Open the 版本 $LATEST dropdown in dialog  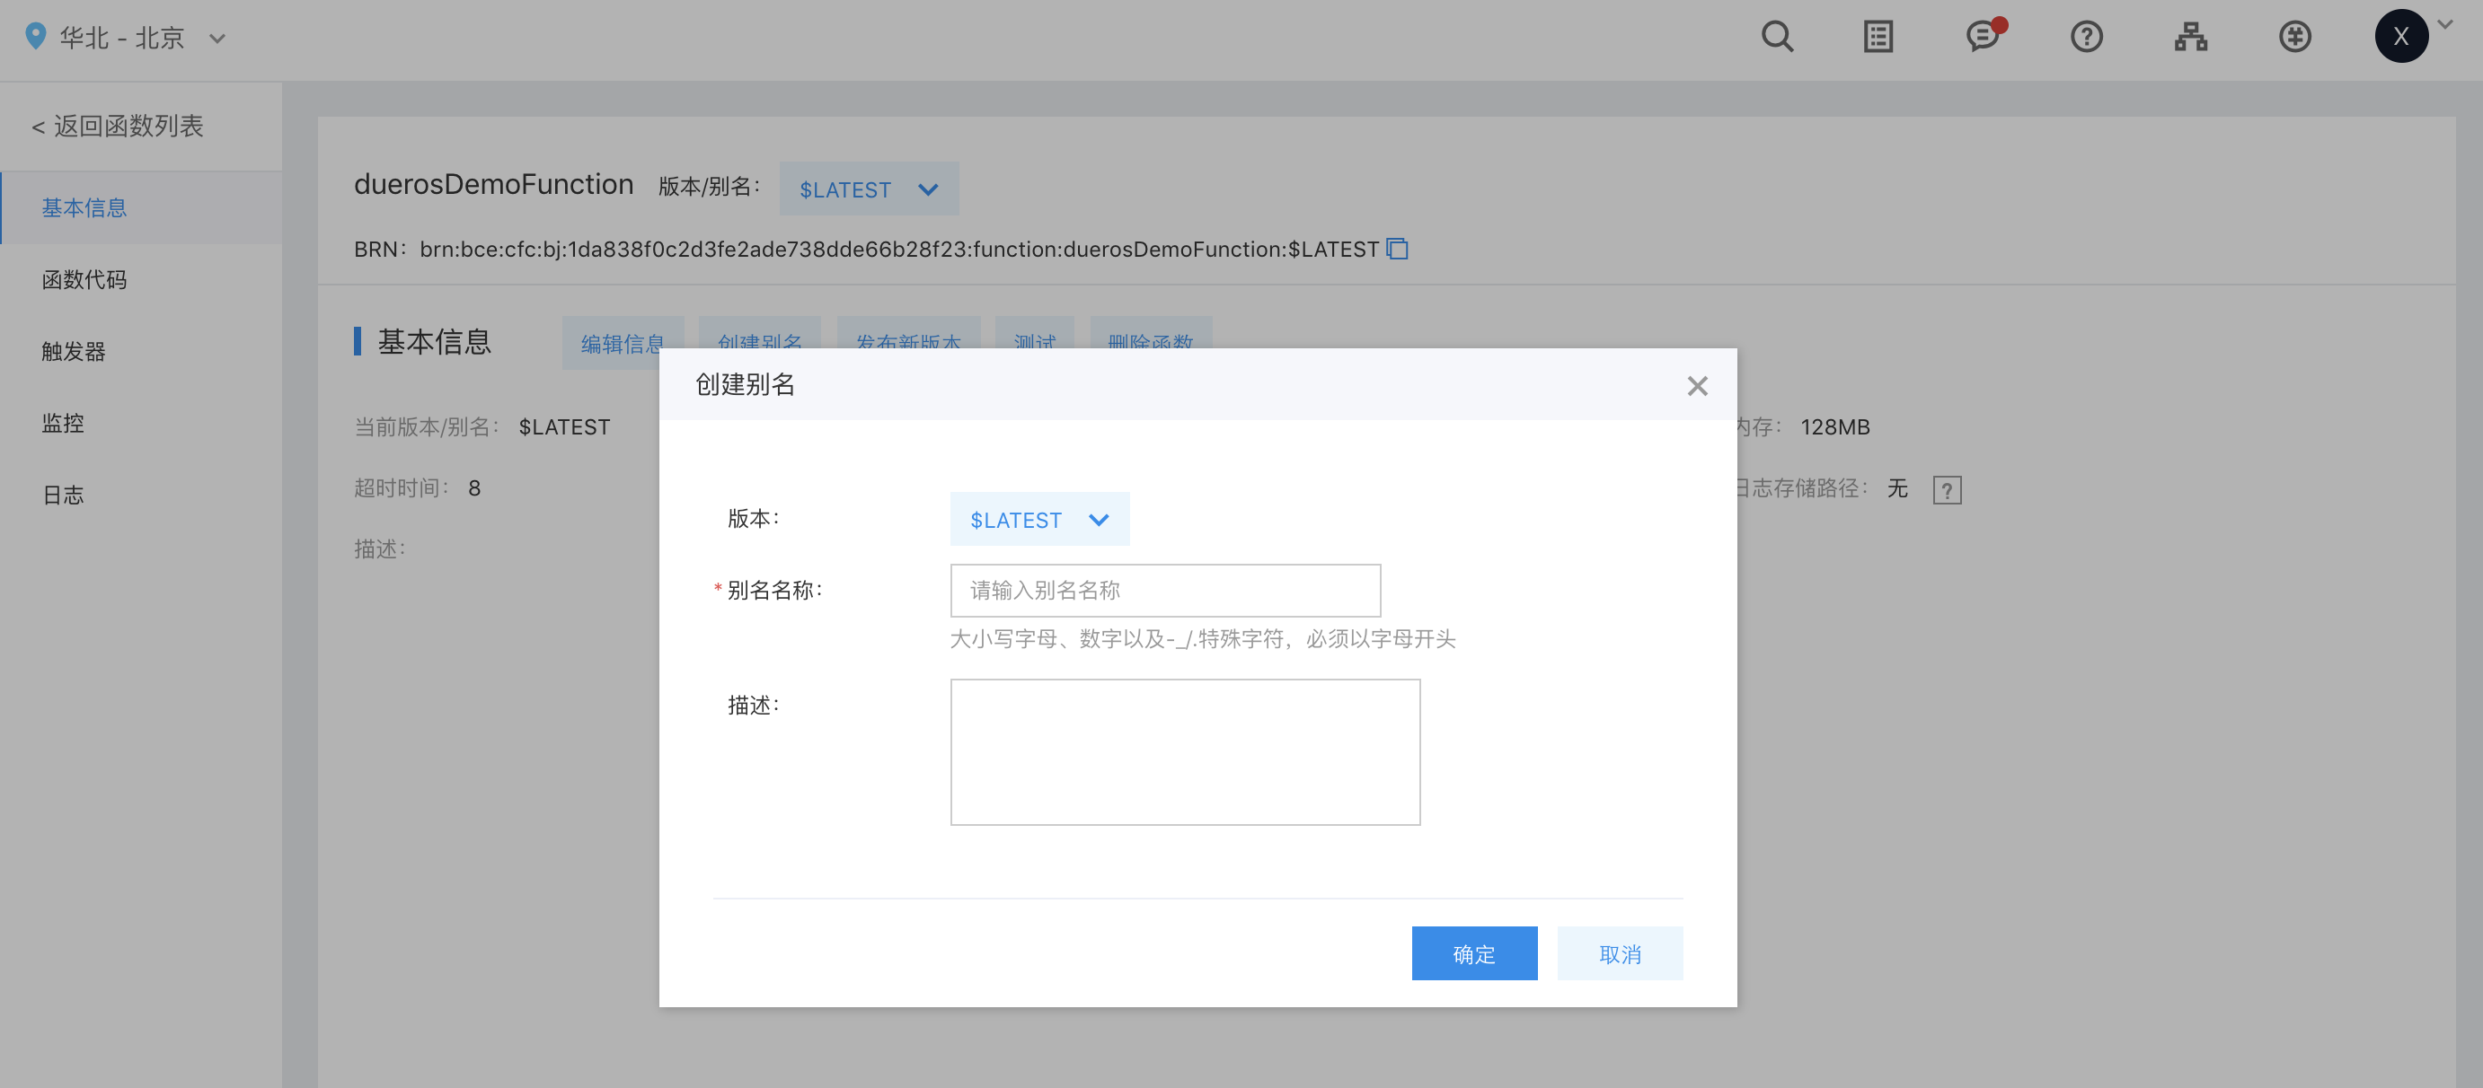(1039, 520)
